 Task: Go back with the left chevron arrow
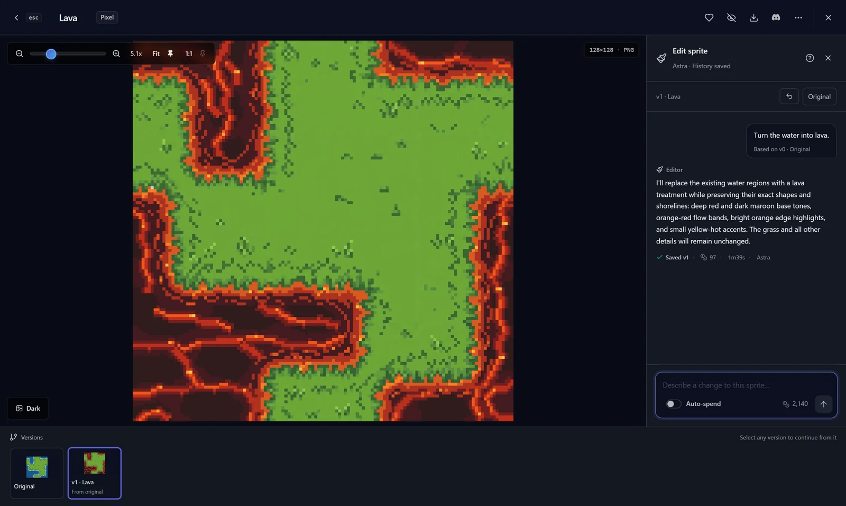tap(16, 17)
